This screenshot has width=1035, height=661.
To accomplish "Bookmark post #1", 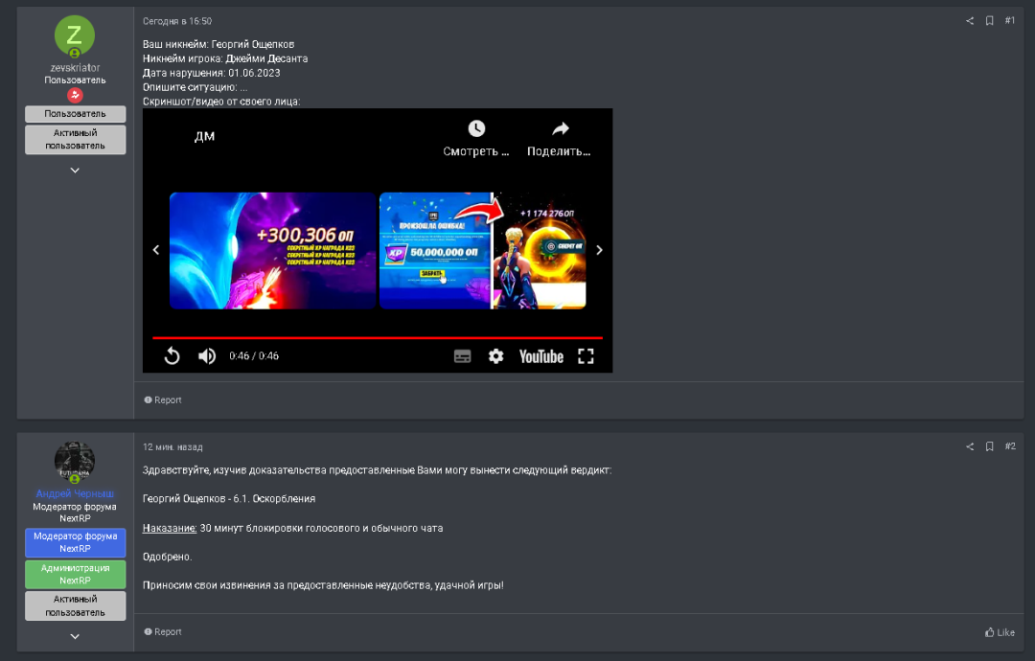I will pyautogui.click(x=989, y=21).
